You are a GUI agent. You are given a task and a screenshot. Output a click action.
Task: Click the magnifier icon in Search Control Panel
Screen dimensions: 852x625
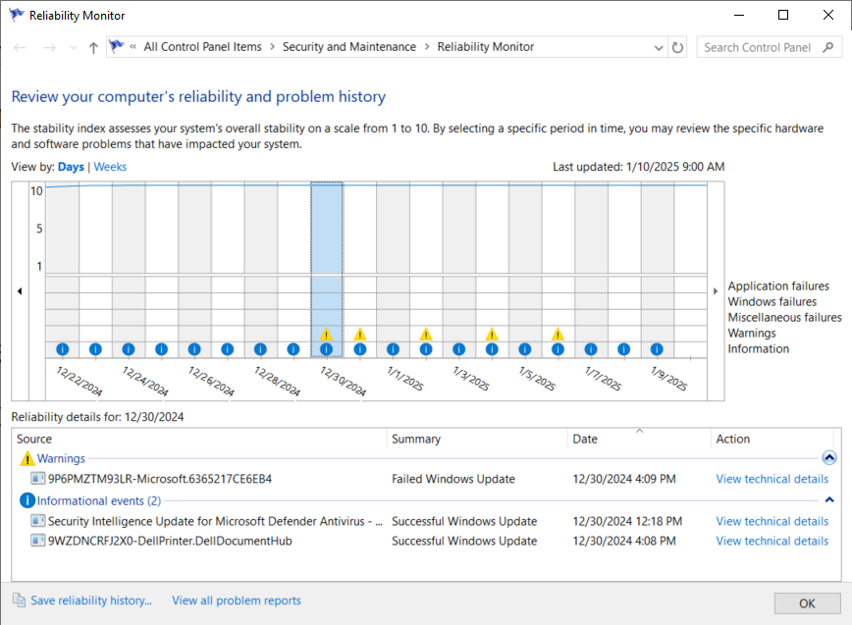click(x=827, y=47)
